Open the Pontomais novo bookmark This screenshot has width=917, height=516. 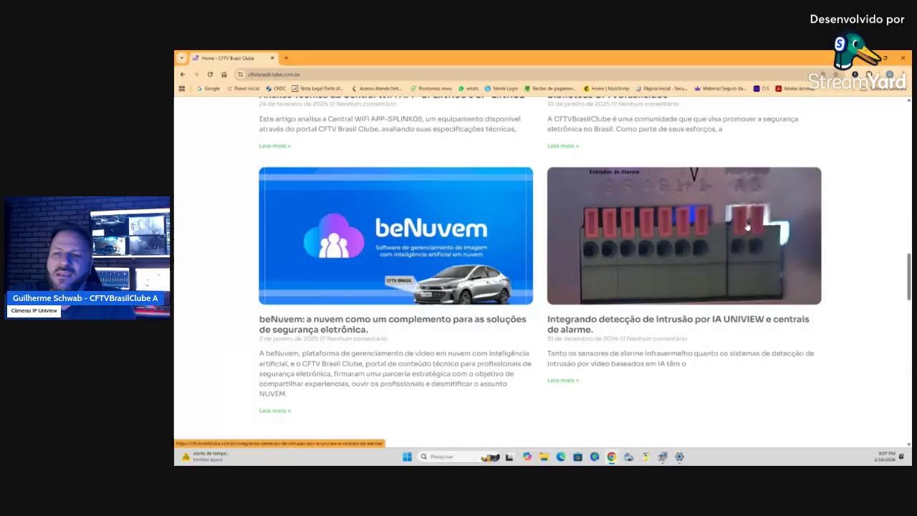coord(431,88)
